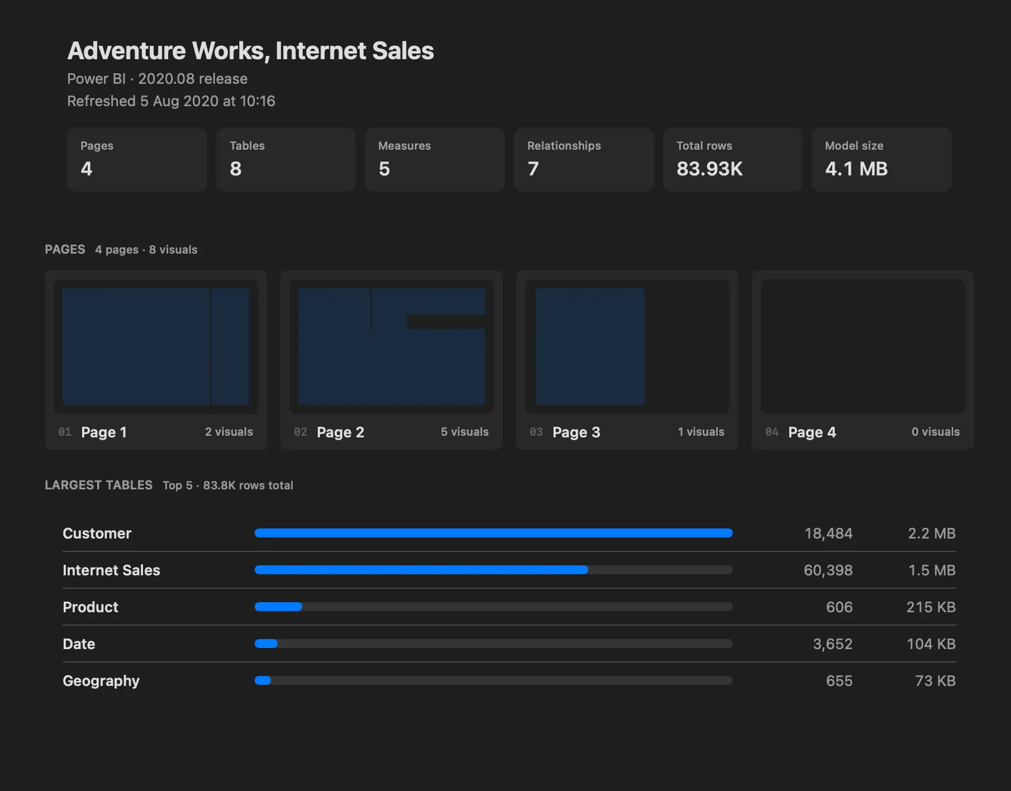
Task: Click the Internet Sales size progress bar
Action: point(494,570)
